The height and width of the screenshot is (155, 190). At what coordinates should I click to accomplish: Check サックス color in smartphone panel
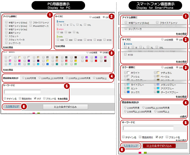(125, 92)
